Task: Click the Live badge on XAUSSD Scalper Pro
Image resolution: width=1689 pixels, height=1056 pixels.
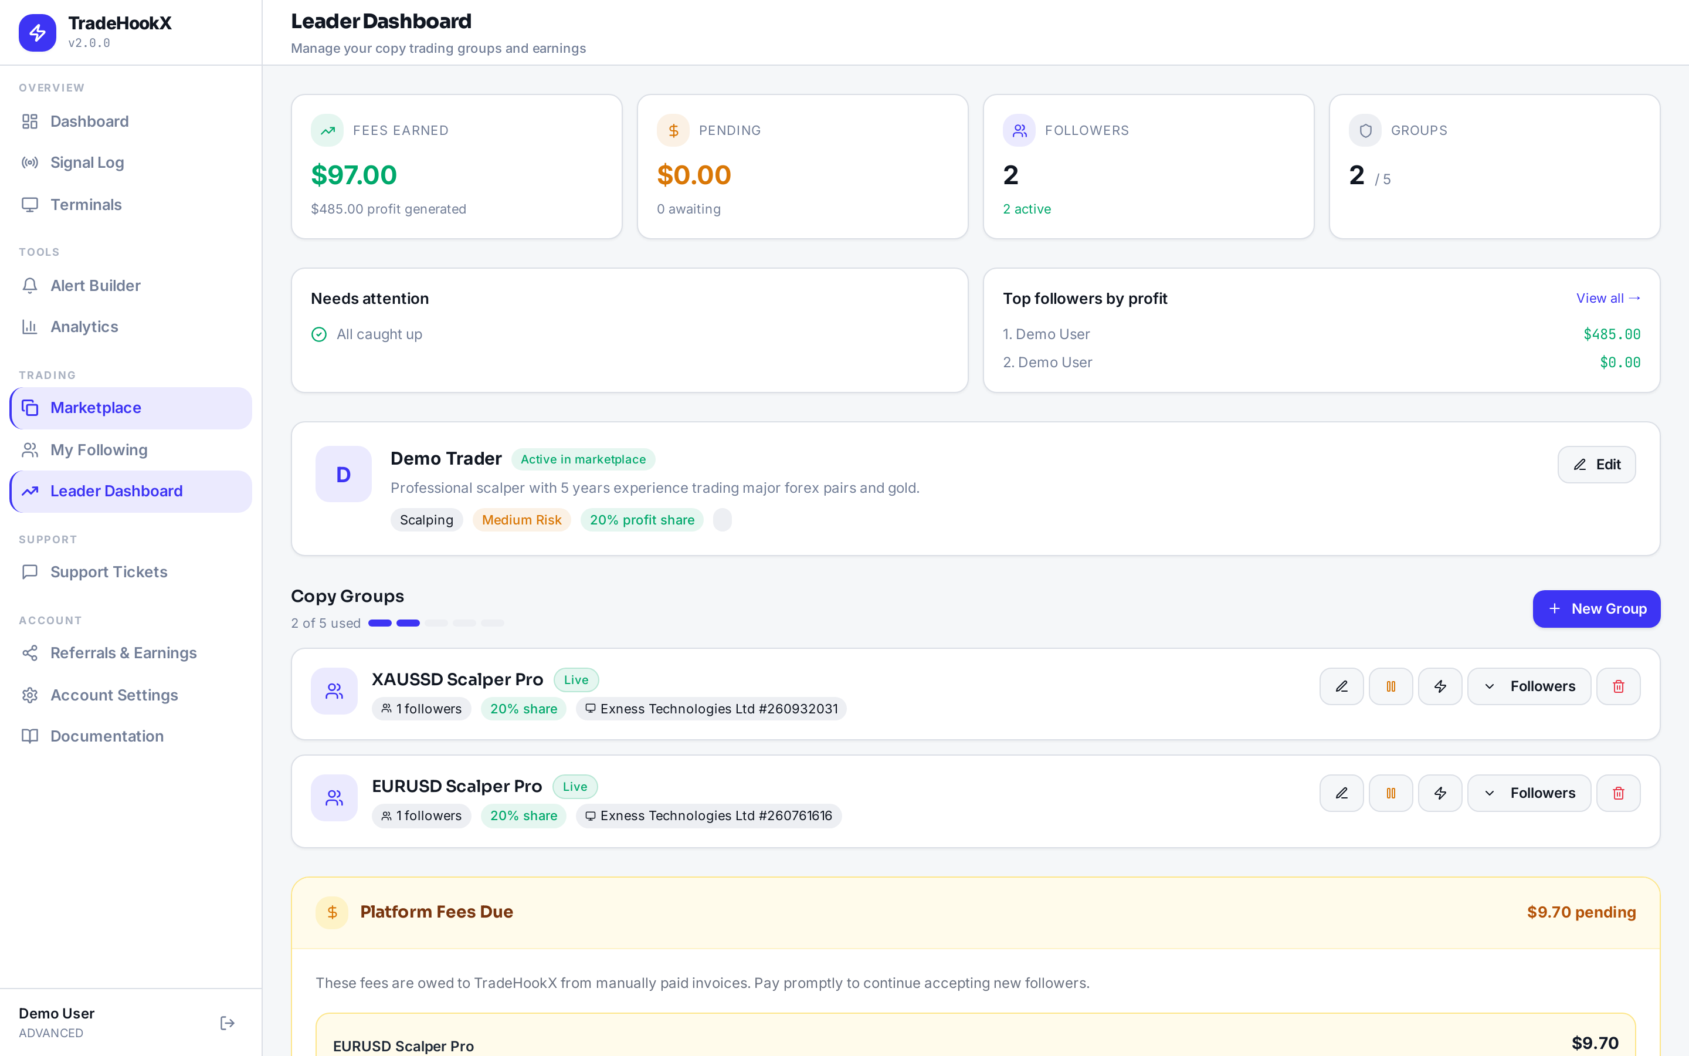Action: coord(576,679)
